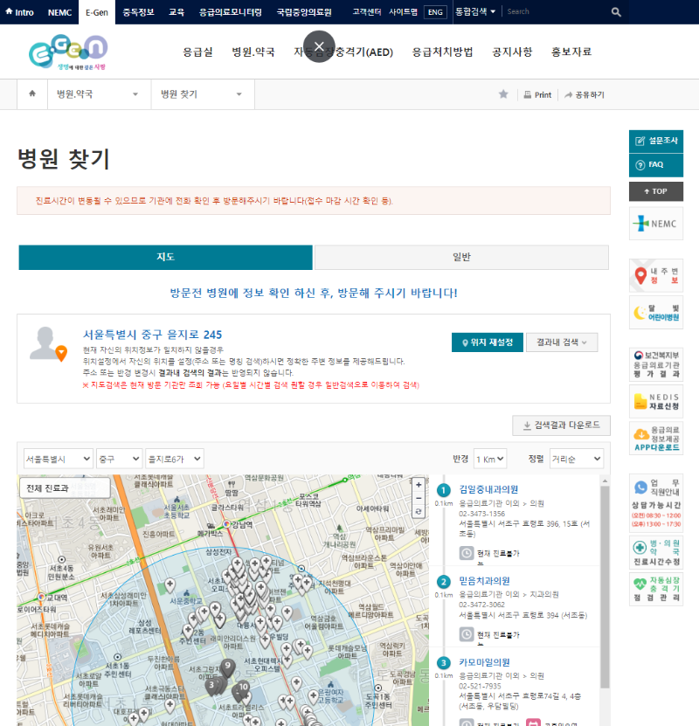Open the E-Gen logo home link
Screen dimensions: 699x726
pyautogui.click(x=68, y=52)
